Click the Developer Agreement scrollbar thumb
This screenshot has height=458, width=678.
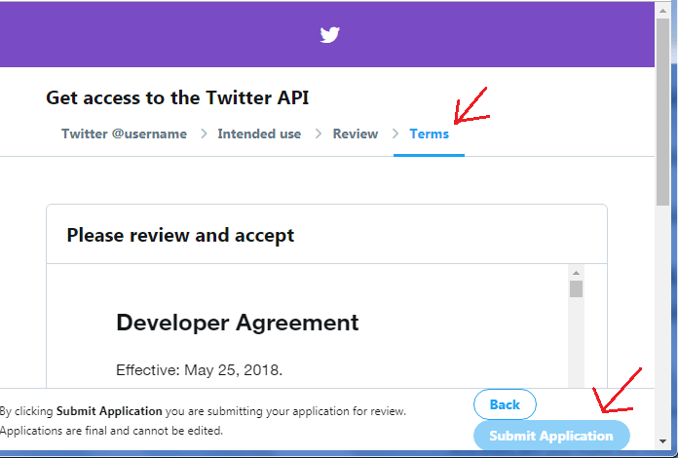576,288
